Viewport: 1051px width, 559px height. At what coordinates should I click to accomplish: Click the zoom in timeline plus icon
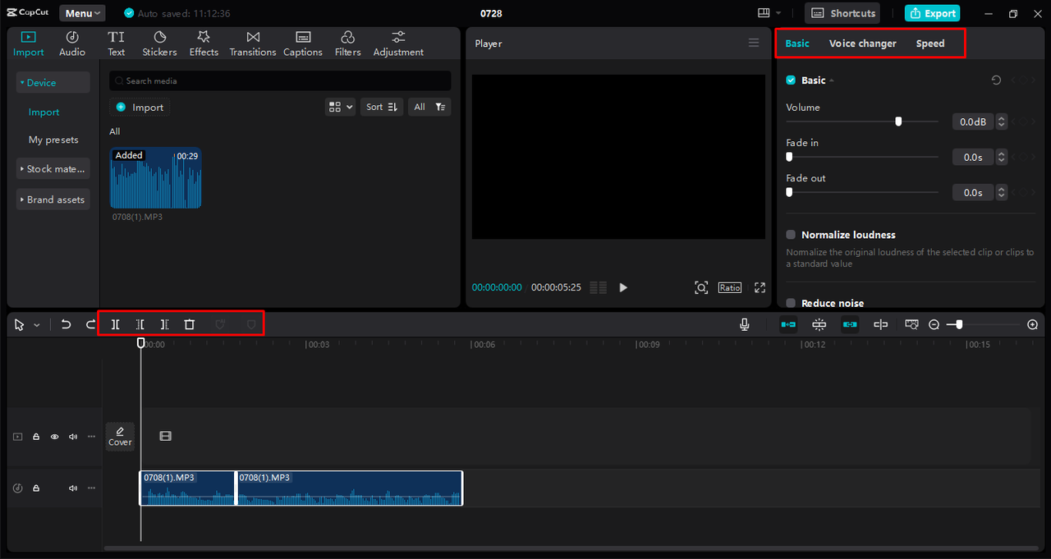1033,325
